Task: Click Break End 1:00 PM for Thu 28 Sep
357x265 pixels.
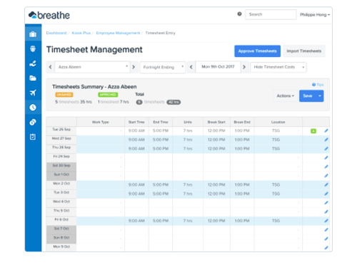Action: point(242,149)
